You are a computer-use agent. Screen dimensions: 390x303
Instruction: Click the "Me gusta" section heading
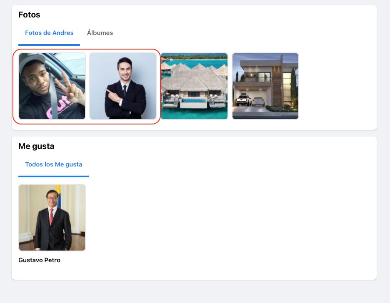(x=36, y=146)
